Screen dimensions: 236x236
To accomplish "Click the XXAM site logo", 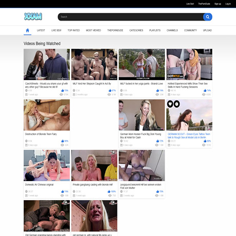I will click(x=33, y=16).
